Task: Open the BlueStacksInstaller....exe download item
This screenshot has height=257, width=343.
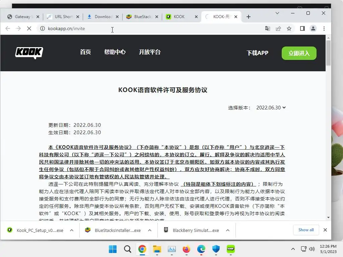Action: pyautogui.click(x=113, y=230)
